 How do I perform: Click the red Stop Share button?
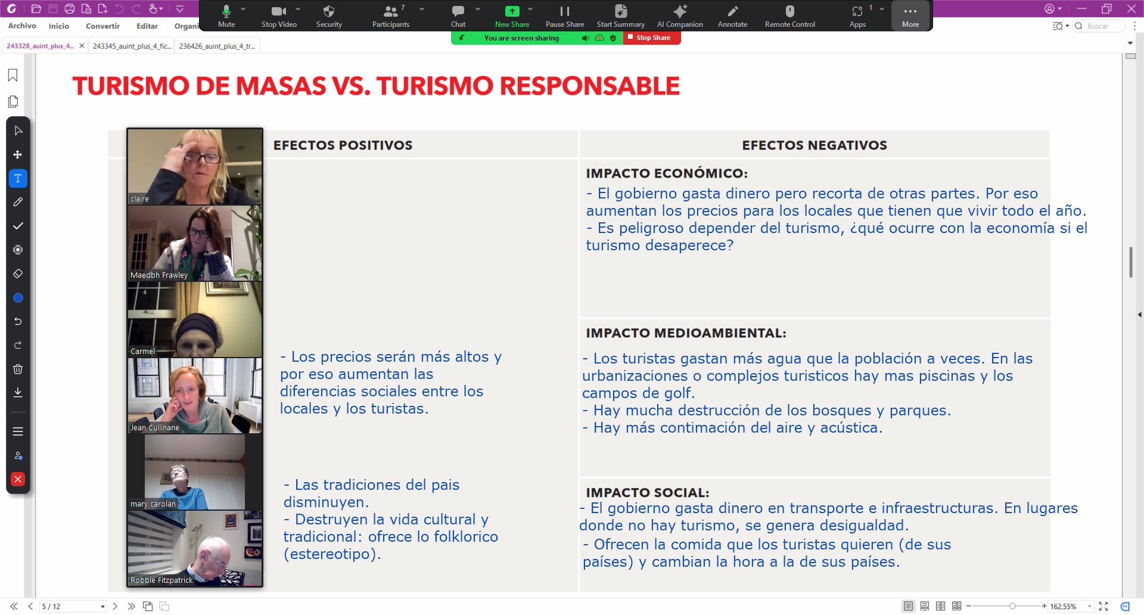point(652,38)
